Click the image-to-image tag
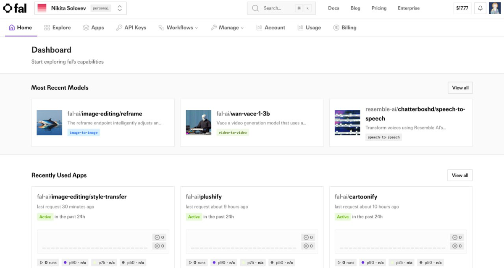 84,132
